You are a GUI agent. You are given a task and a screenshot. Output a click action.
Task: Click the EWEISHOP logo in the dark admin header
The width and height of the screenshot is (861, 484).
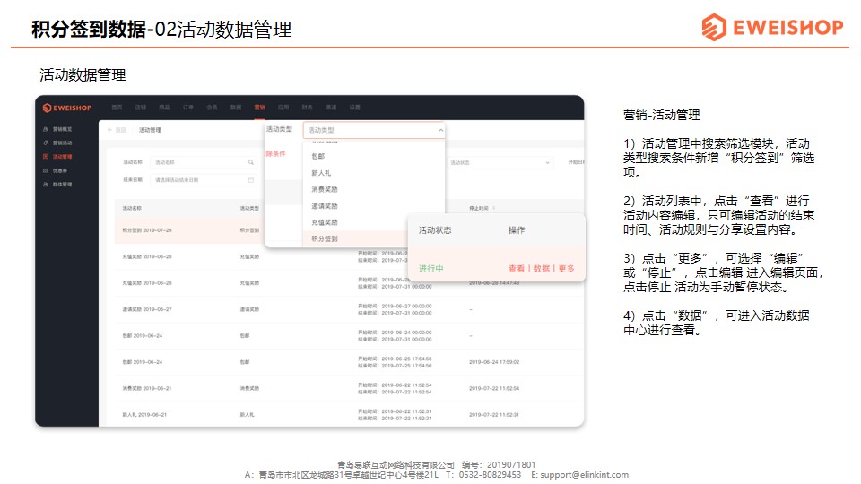pos(67,108)
